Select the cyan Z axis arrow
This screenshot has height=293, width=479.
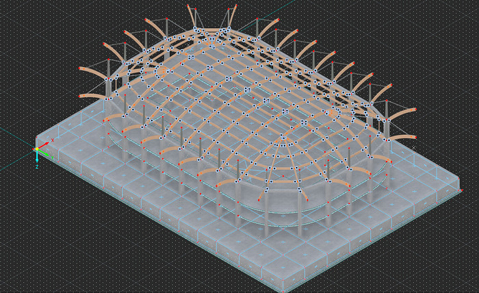coord(37,157)
